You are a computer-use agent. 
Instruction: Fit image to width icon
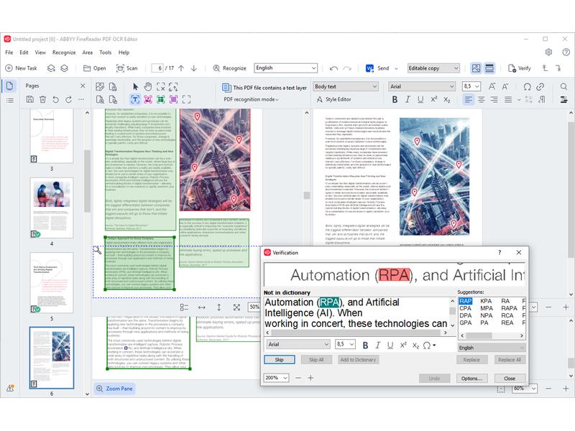(202, 307)
